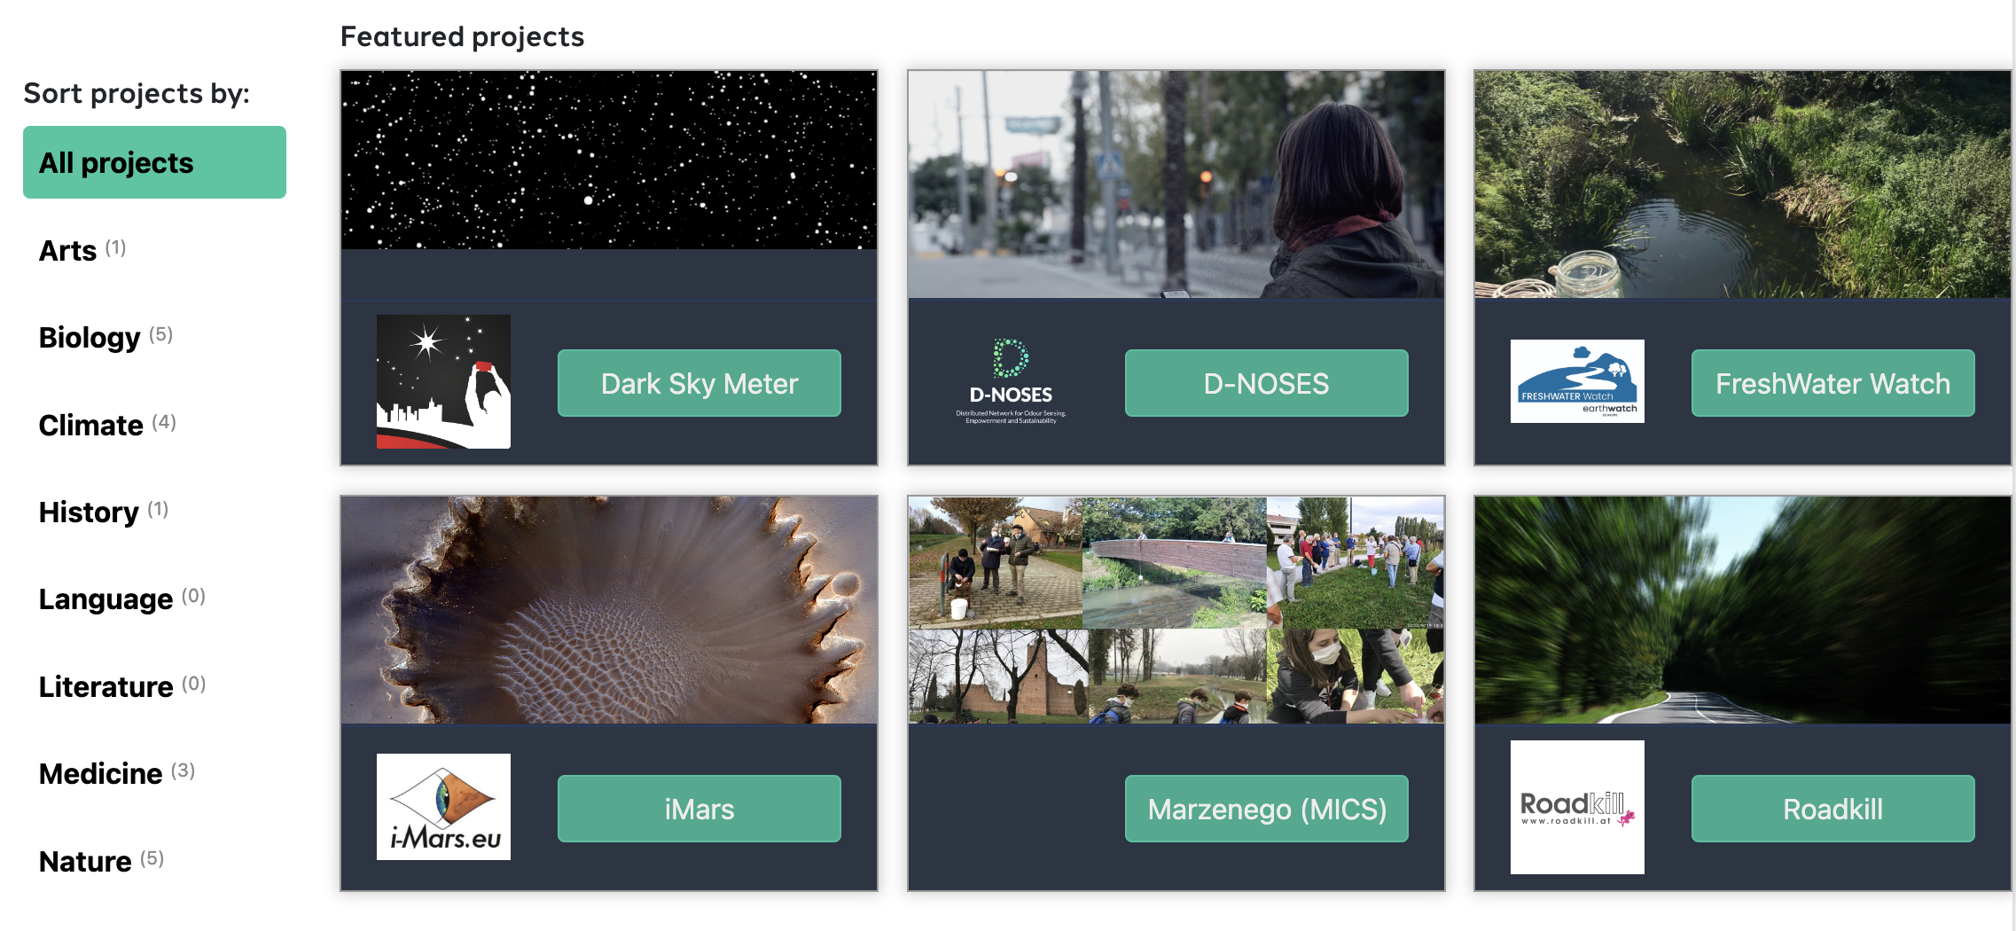Open the D-NOSES project button
This screenshot has height=931, width=2016.
[1266, 383]
